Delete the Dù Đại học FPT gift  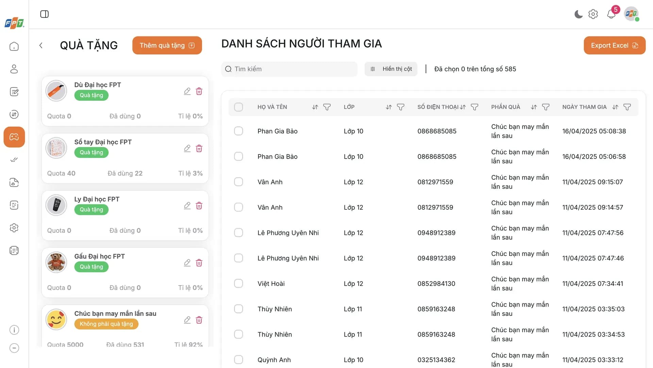[199, 91]
